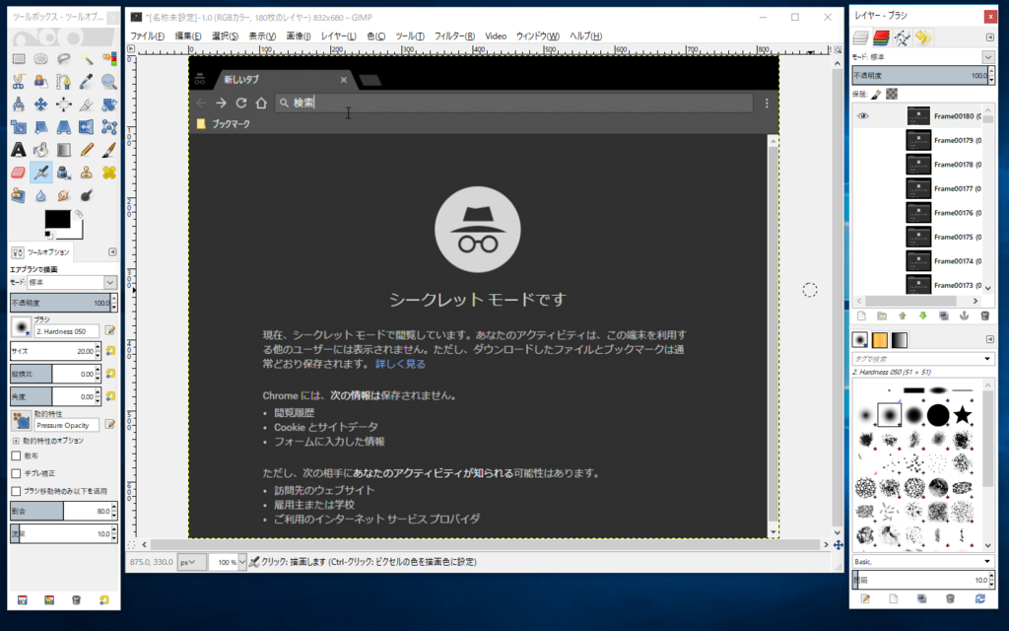Toggle lock alpha channel checkerboard icon
Viewport: 1009px width, 631px height.
[892, 95]
